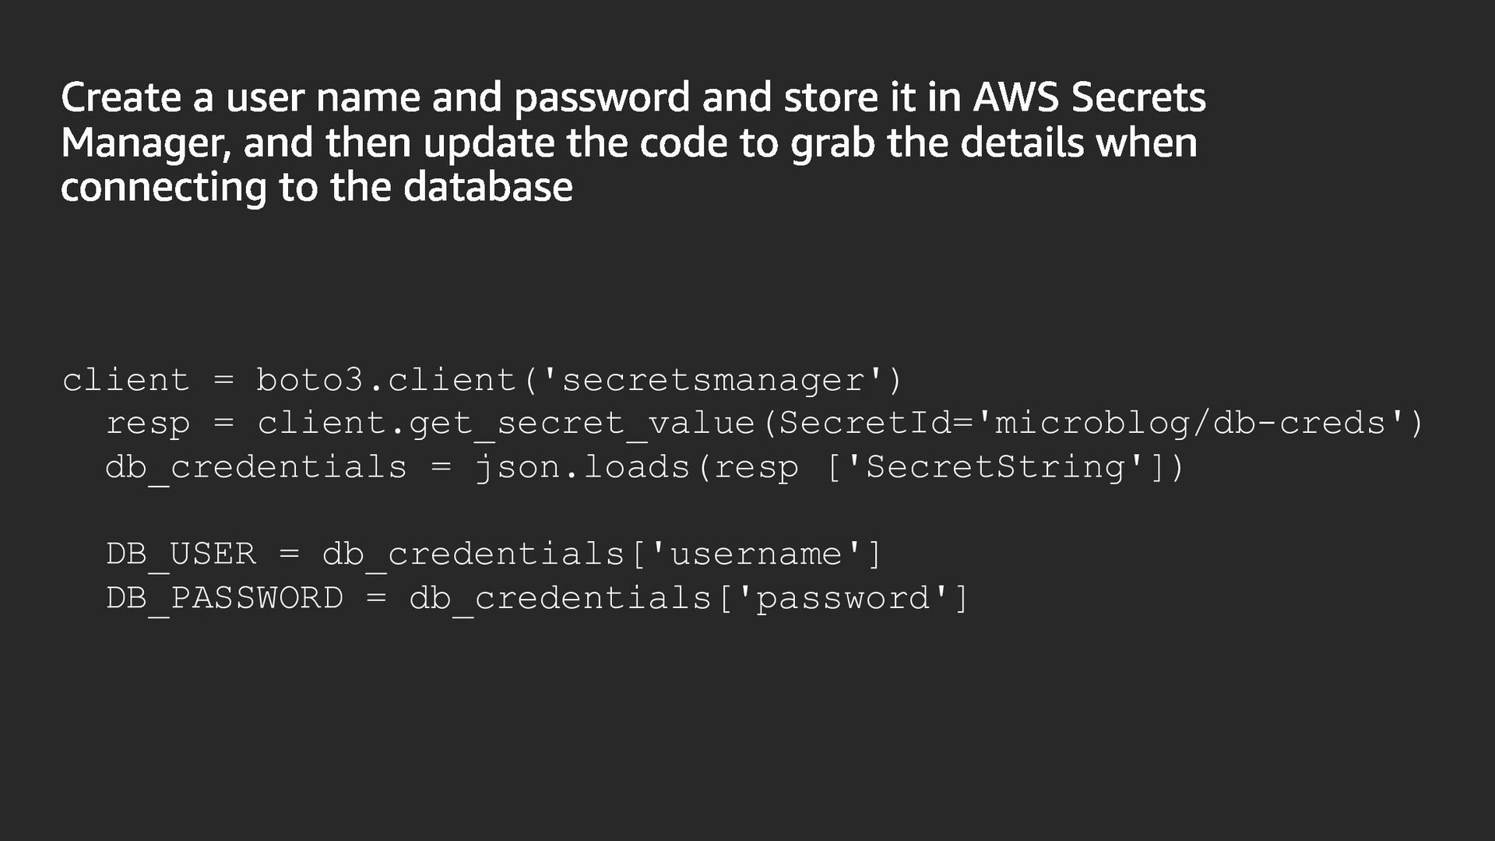Viewport: 1495px width, 841px height.
Task: Click the 'SecretString' key in the code
Action: 995,467
